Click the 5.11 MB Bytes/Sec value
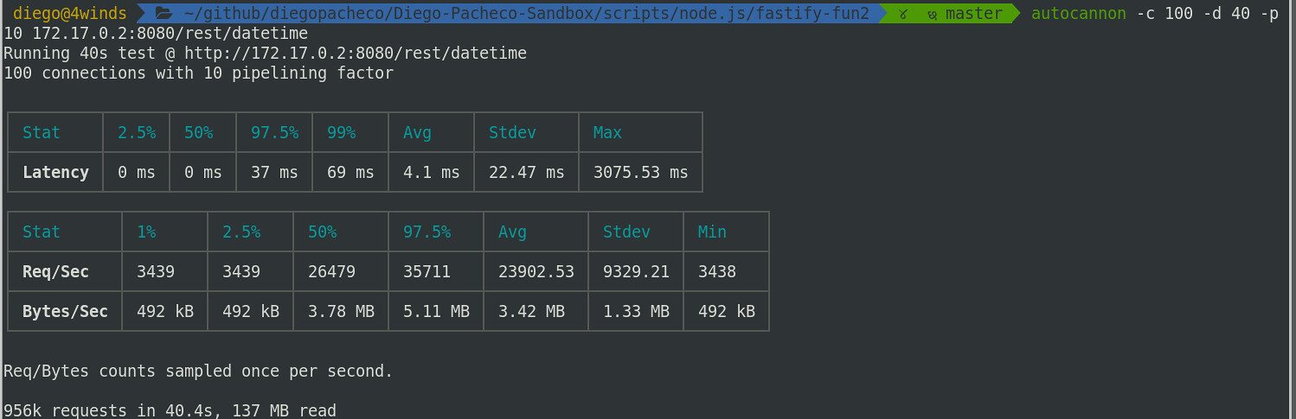This screenshot has width=1296, height=419. click(436, 312)
